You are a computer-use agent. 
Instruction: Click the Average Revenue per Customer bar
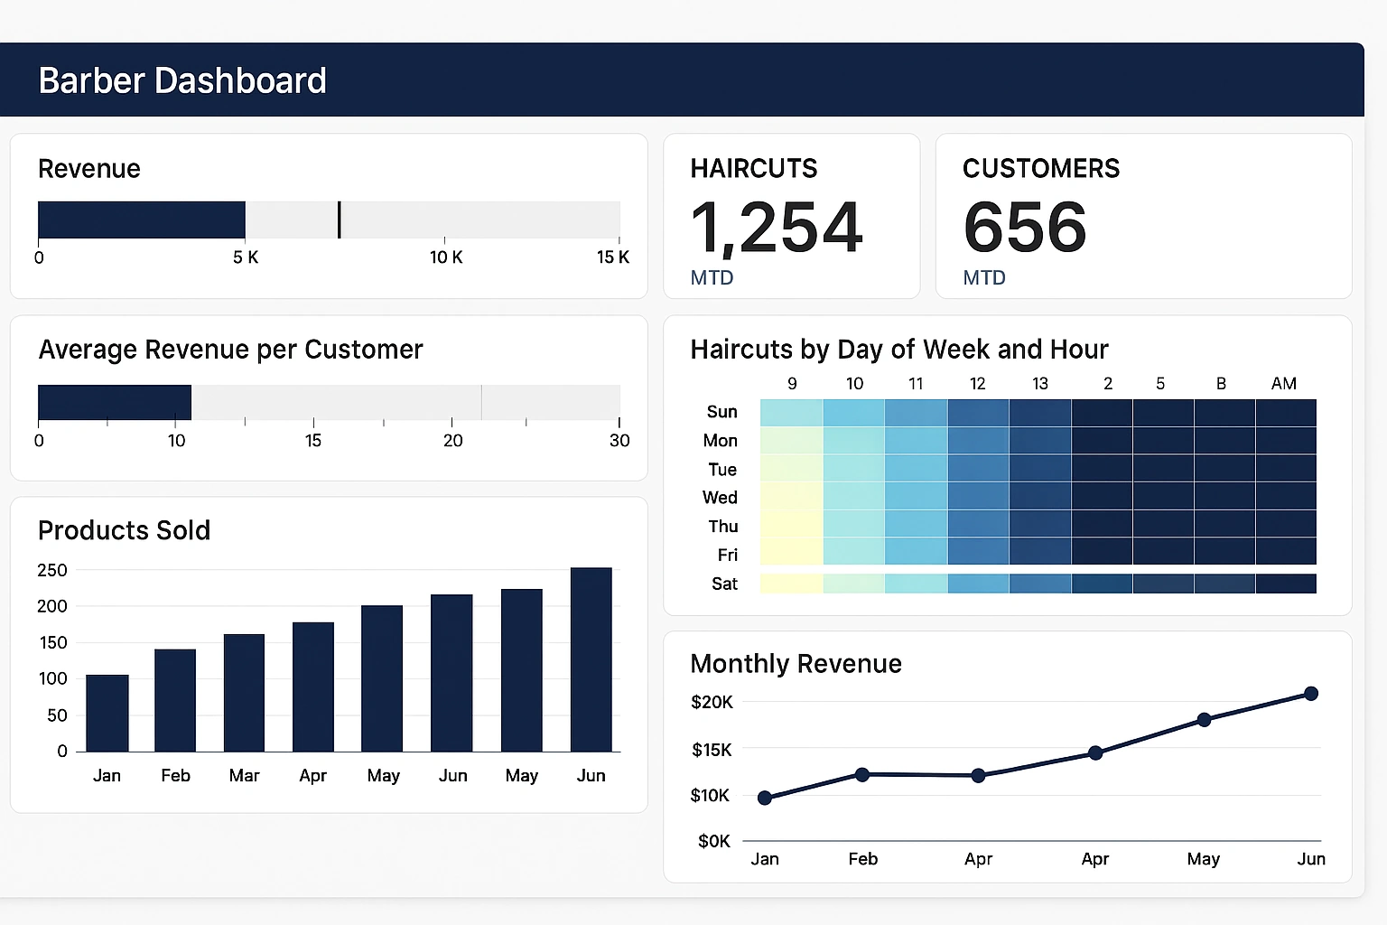[114, 401]
